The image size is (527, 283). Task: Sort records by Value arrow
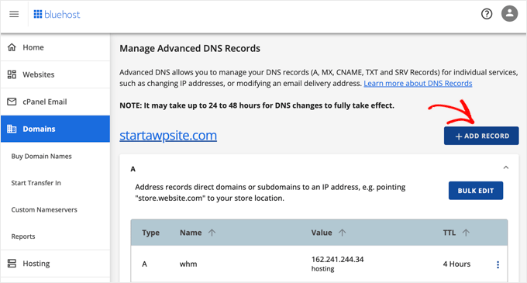[342, 233]
